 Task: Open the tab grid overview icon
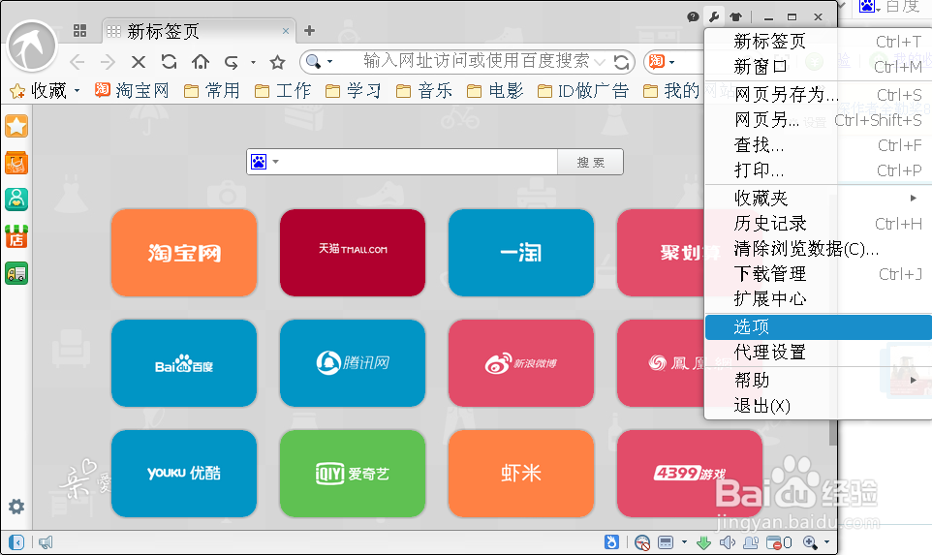click(79, 30)
